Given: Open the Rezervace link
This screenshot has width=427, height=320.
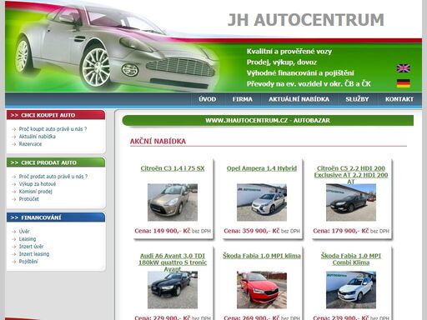Looking at the screenshot, I should (30, 144).
